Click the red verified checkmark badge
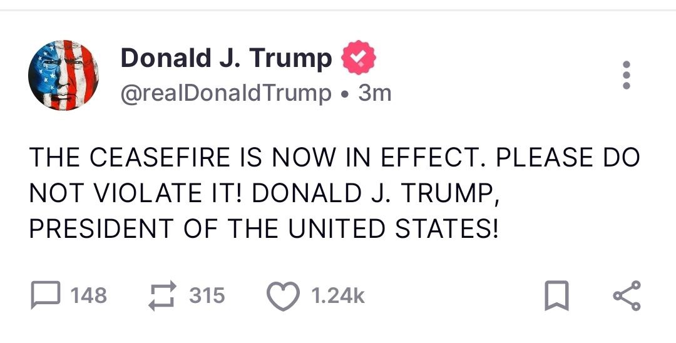This screenshot has width=676, height=343. click(358, 58)
